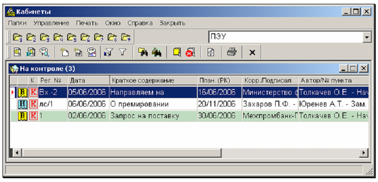Open folder number 3 in the toolbar
The width and height of the screenshot is (378, 182).
click(x=45, y=37)
